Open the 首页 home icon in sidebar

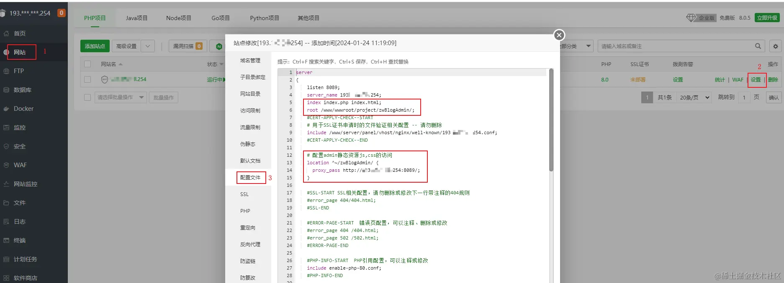point(6,33)
